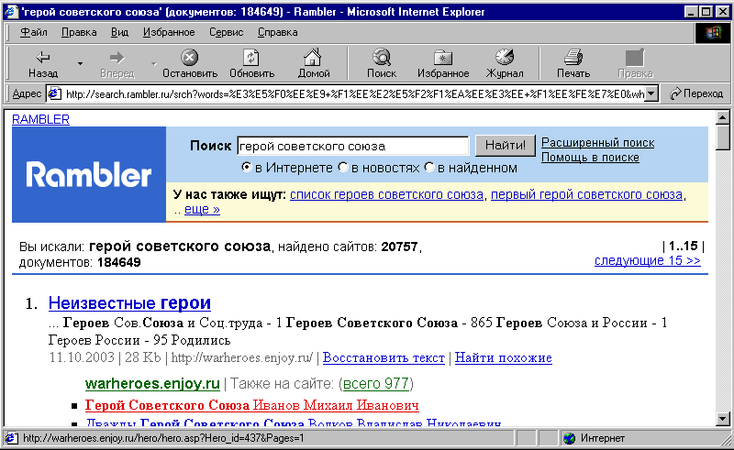
Task: Click the scrollbar down arrow
Action: coord(723,419)
